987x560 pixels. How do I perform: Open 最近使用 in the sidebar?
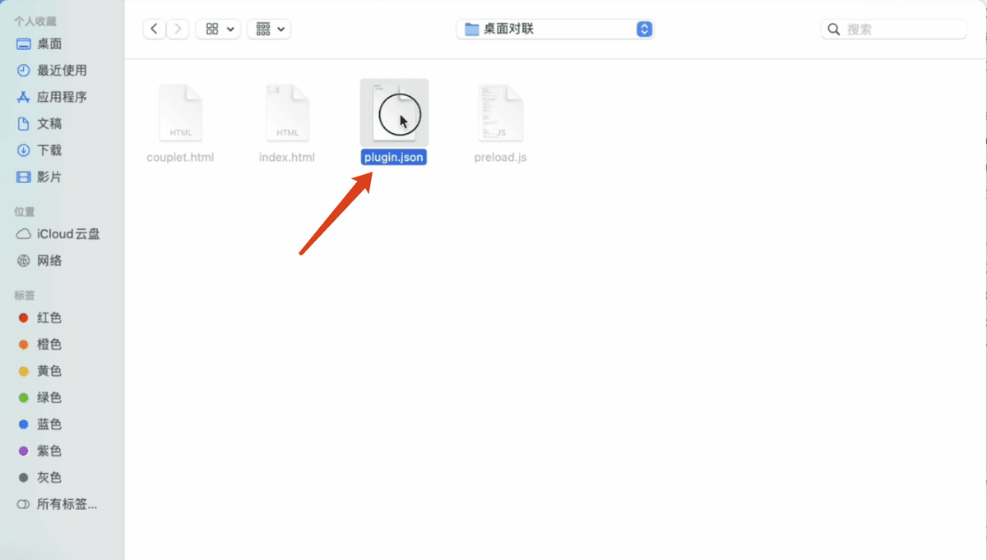click(x=51, y=70)
